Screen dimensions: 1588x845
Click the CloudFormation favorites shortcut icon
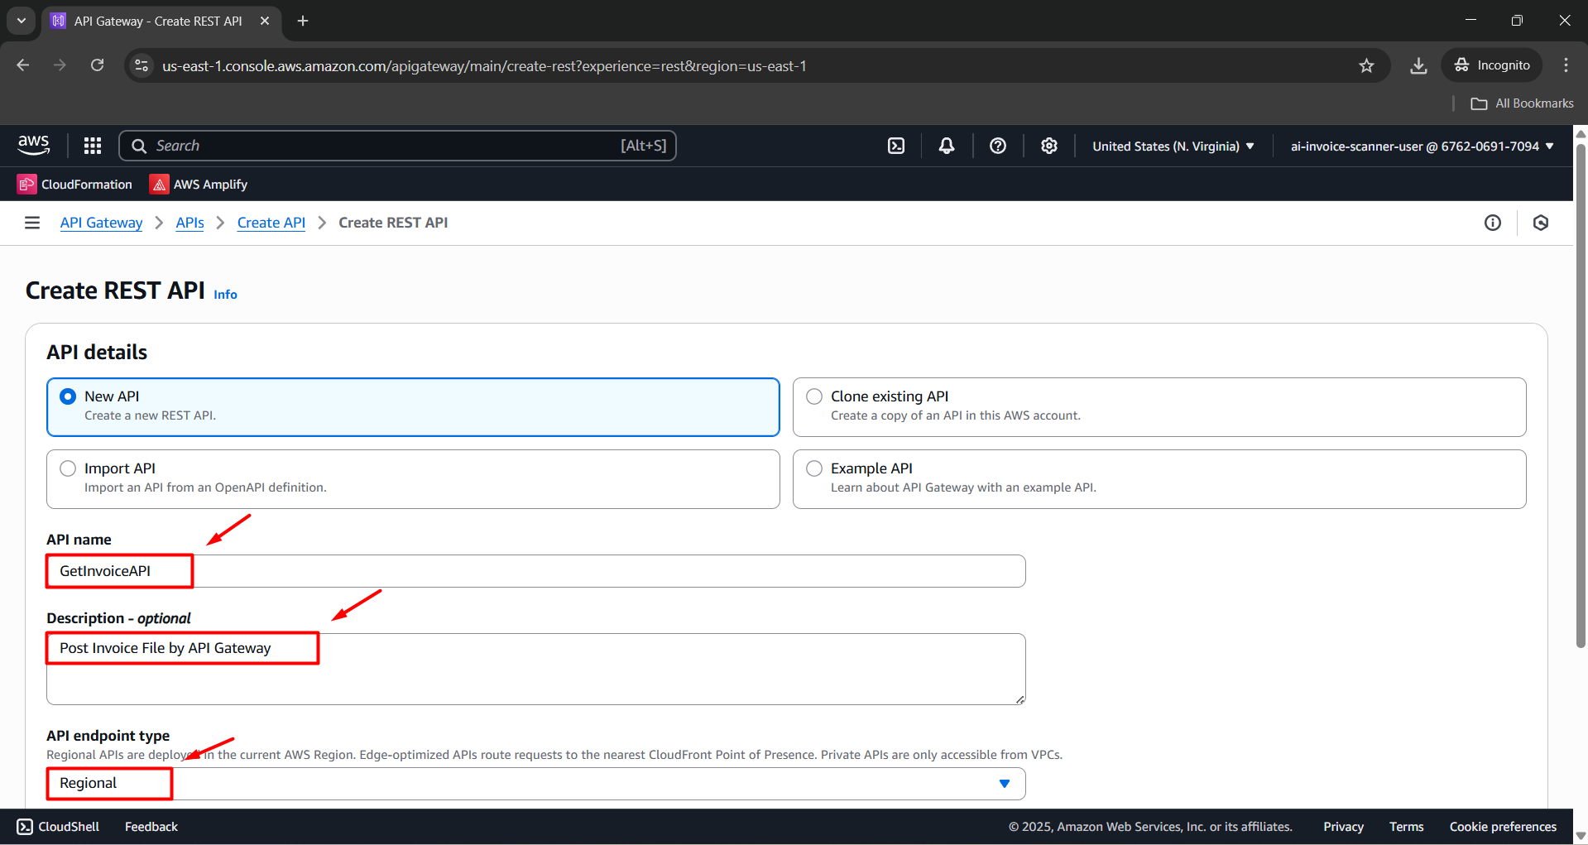point(26,184)
